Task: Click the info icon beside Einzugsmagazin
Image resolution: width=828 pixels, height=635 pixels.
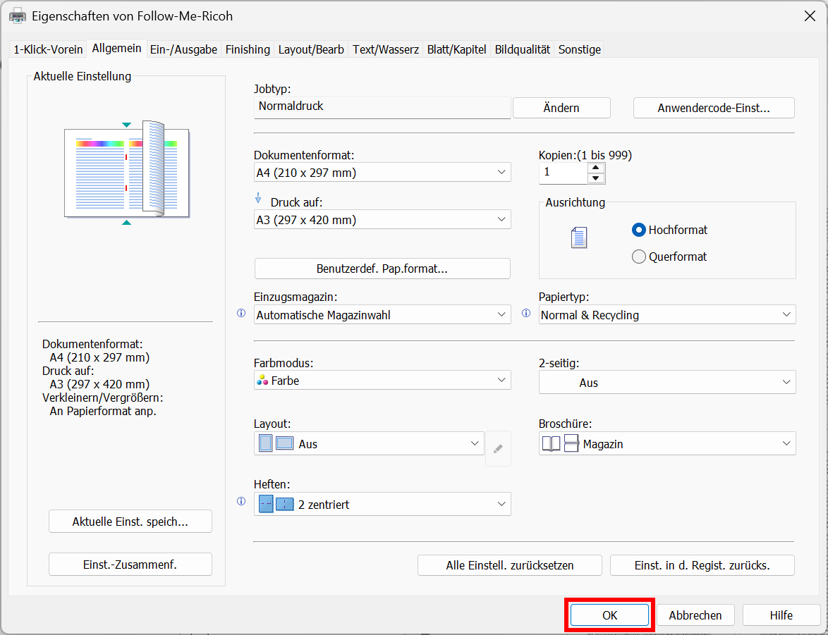Action: pyautogui.click(x=241, y=314)
